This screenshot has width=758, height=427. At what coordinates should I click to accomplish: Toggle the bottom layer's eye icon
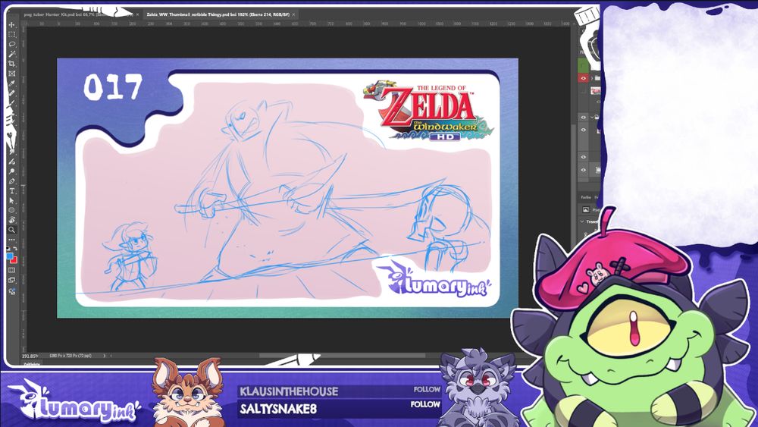click(x=584, y=170)
